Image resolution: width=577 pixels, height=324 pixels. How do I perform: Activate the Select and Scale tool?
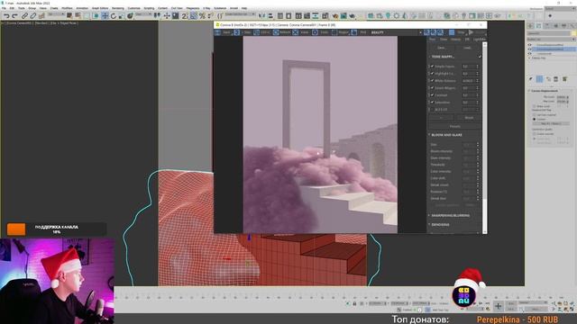click(x=122, y=15)
